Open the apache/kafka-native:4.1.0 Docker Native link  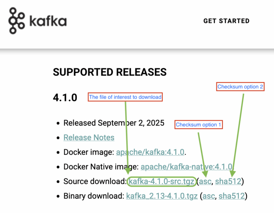[x=187, y=167]
